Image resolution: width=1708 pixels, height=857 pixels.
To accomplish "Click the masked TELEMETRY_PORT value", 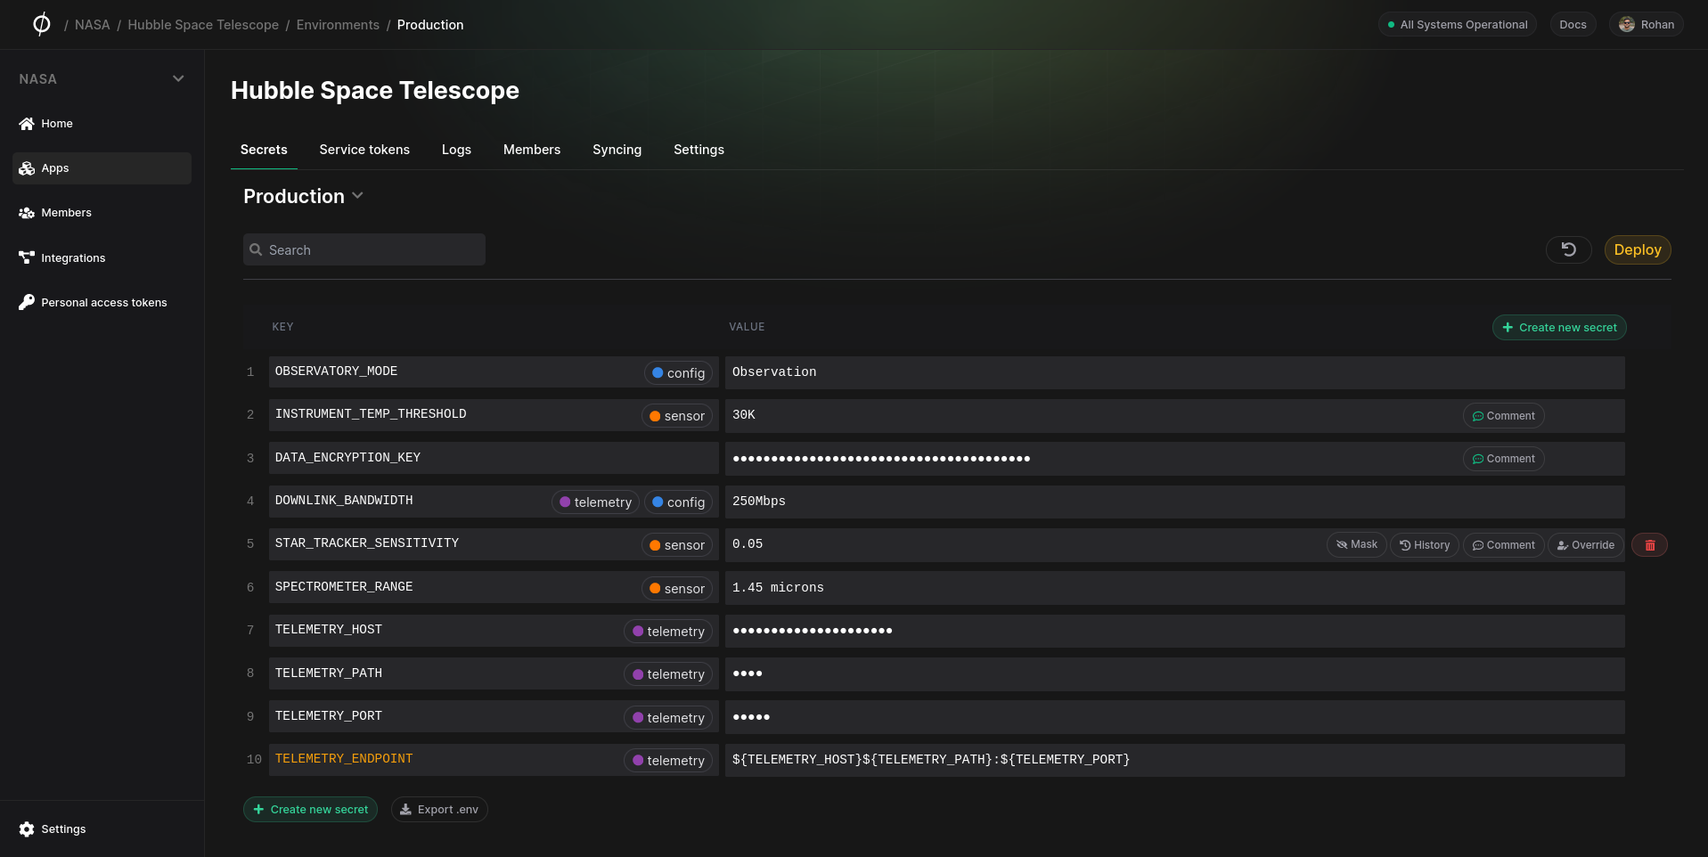I will (1174, 717).
